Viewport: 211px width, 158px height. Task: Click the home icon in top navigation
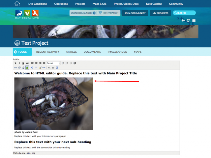point(17,4)
